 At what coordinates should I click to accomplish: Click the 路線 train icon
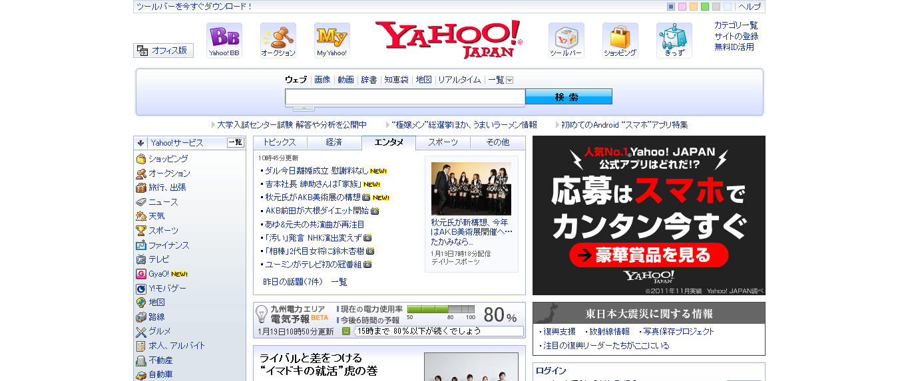pos(141,317)
